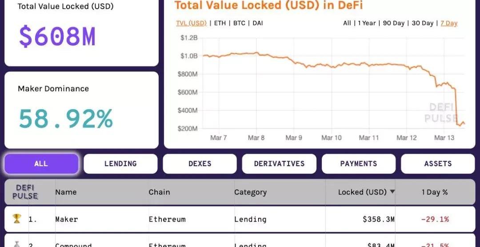Viewport: 480px width, 247px height.
Task: Open the ASSETS category tab
Action: 438,164
